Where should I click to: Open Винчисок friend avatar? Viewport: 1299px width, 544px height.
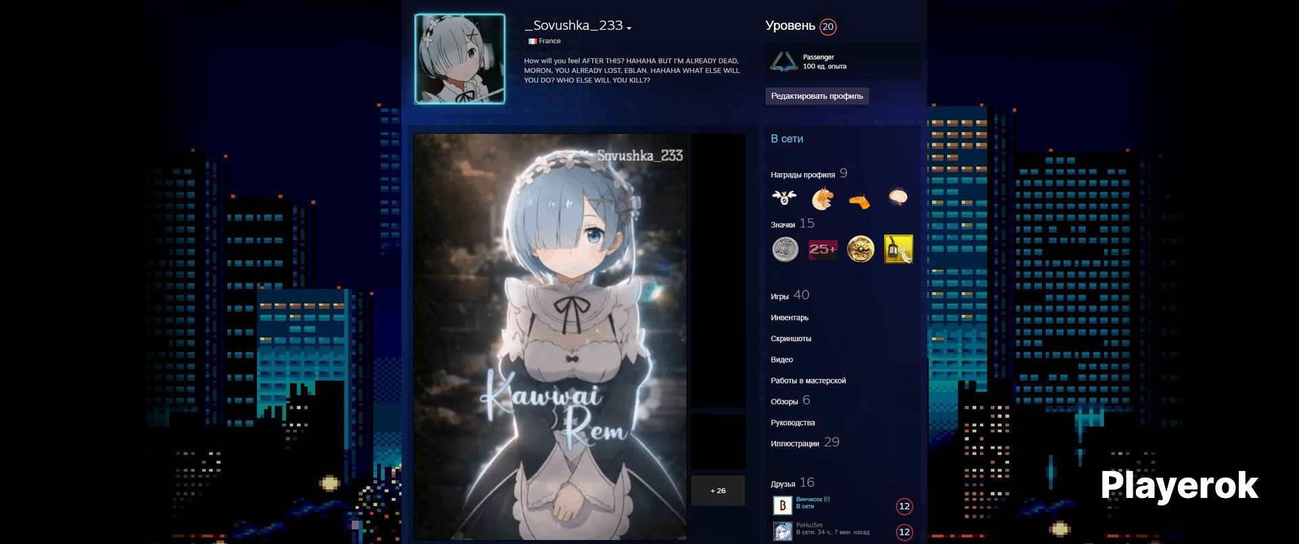pyautogui.click(x=783, y=505)
